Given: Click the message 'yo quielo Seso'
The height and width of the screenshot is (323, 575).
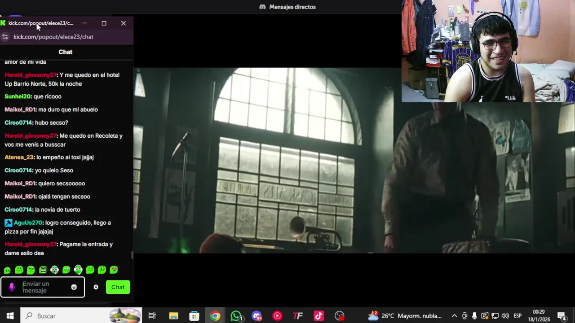Looking at the screenshot, I should [54, 170].
